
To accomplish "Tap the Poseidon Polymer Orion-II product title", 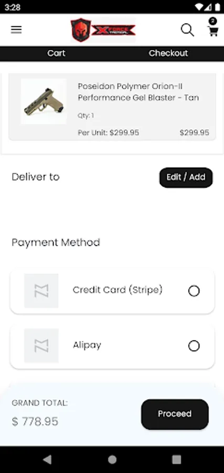I will point(138,92).
